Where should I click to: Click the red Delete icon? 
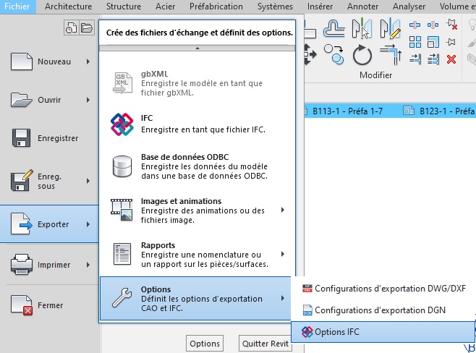[451, 59]
